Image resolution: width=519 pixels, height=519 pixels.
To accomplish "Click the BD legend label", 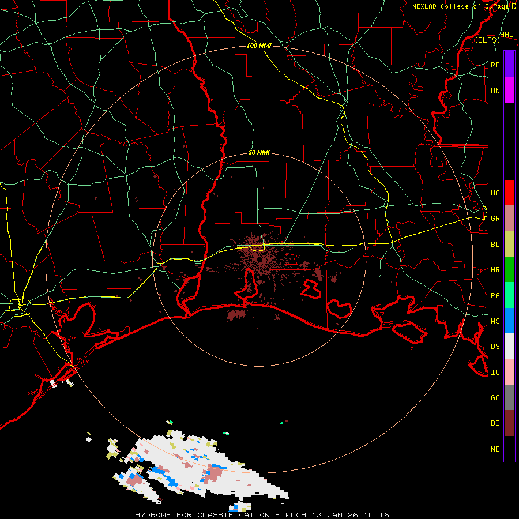I will 495,245.
